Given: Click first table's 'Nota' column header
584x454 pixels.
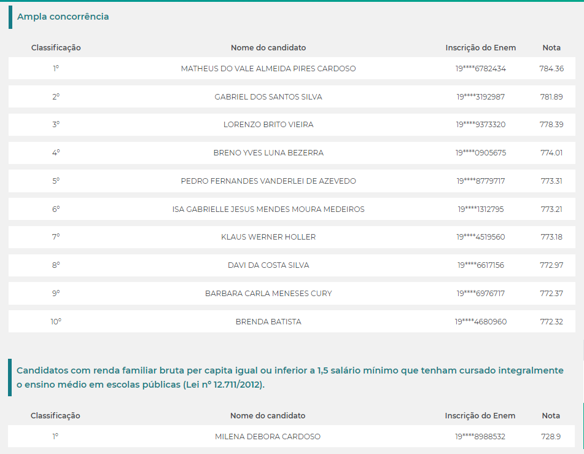Looking at the screenshot, I should point(551,48).
